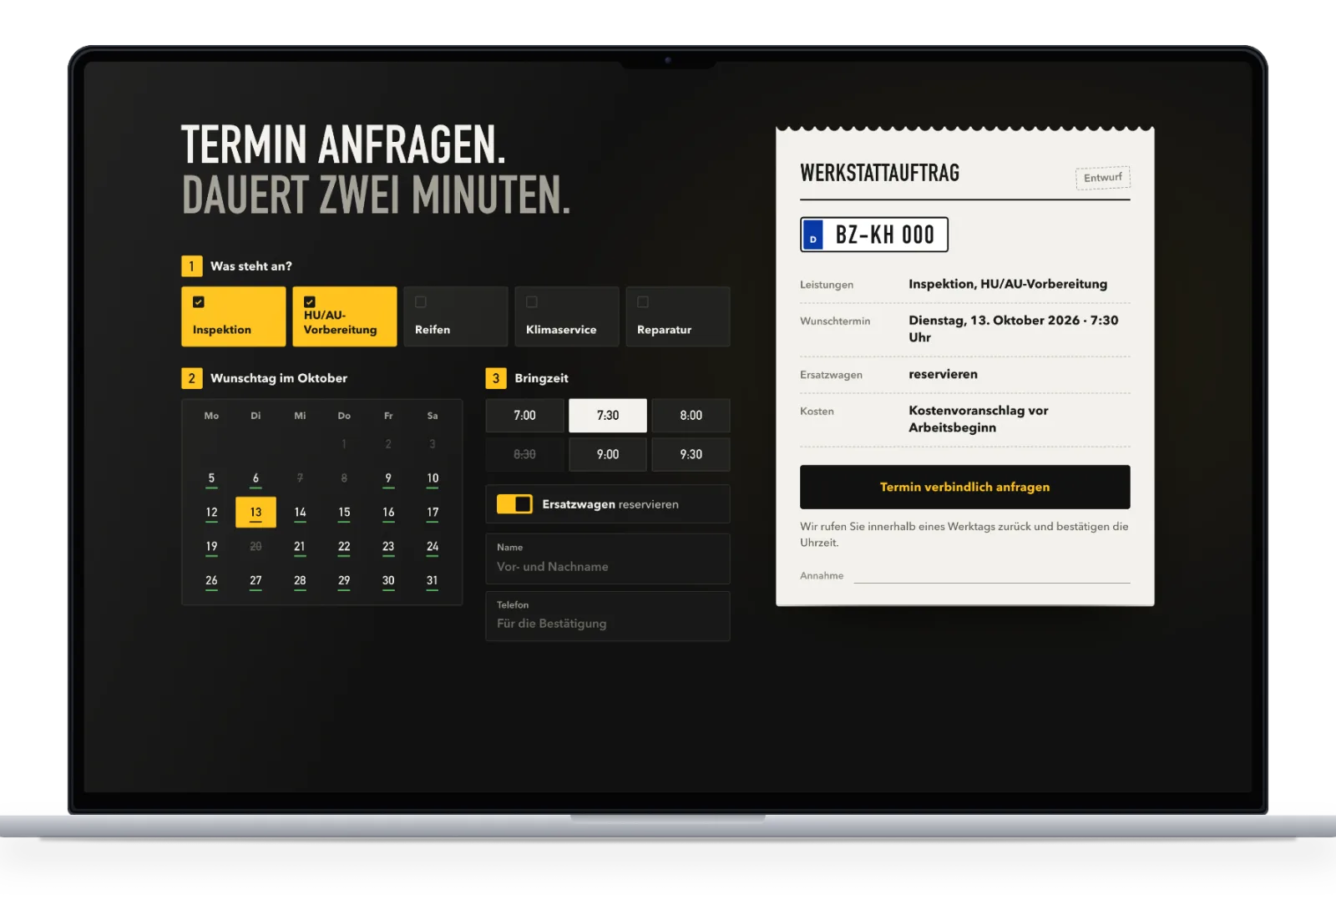1336x920 pixels.
Task: Pick October 24 in the calendar
Action: click(x=433, y=547)
